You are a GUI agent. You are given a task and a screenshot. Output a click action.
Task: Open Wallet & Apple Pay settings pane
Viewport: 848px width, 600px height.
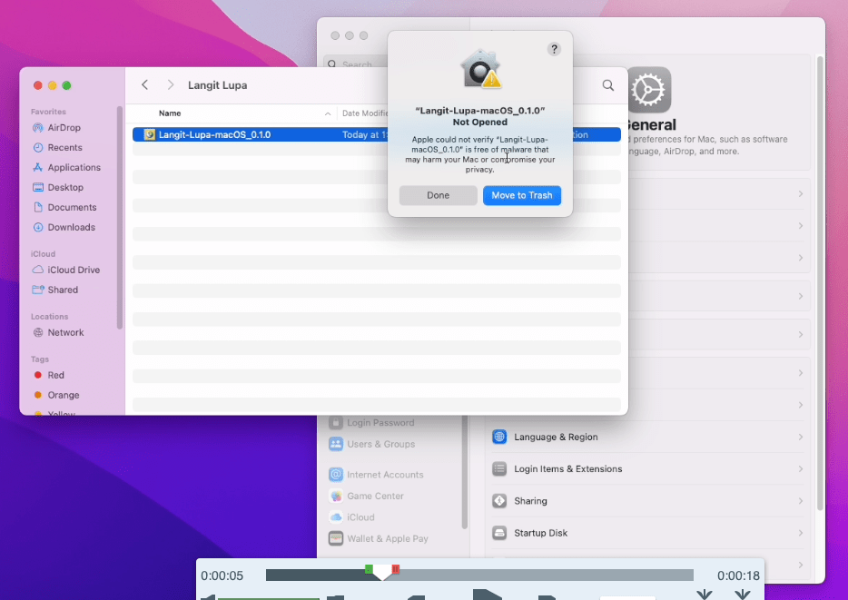pos(387,539)
